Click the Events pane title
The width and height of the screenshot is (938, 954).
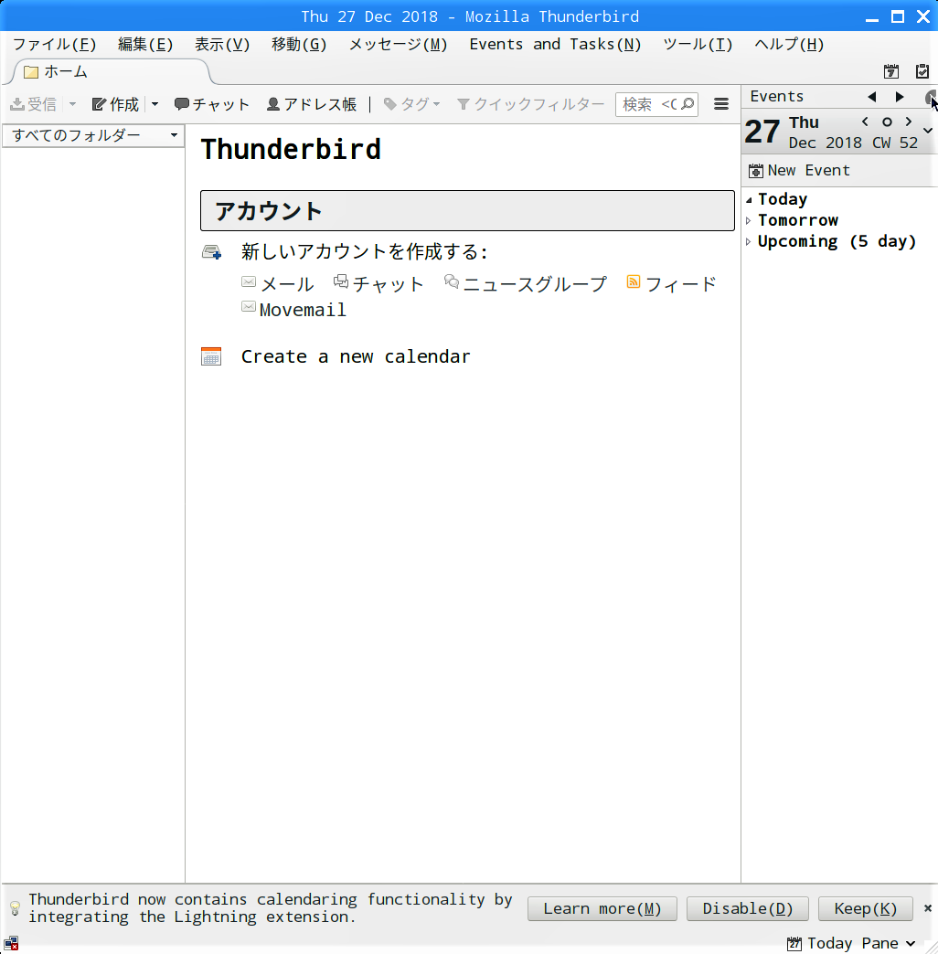777,97
